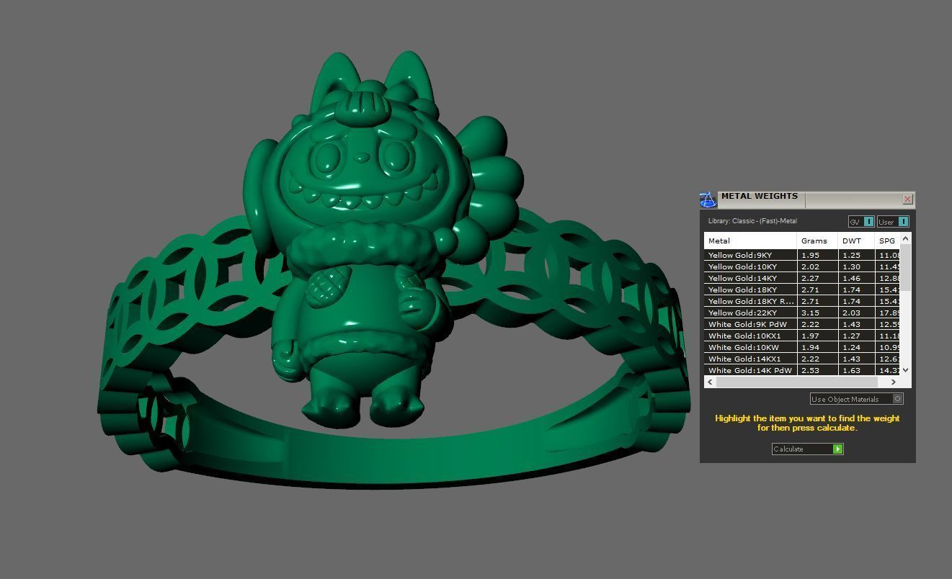Image resolution: width=952 pixels, height=579 pixels.
Task: Click the Grams column header
Action: [817, 241]
